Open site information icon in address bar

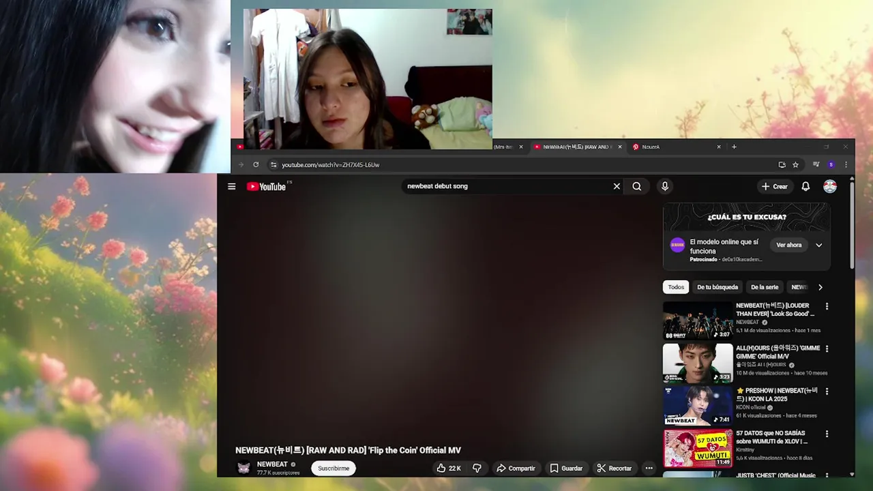273,164
